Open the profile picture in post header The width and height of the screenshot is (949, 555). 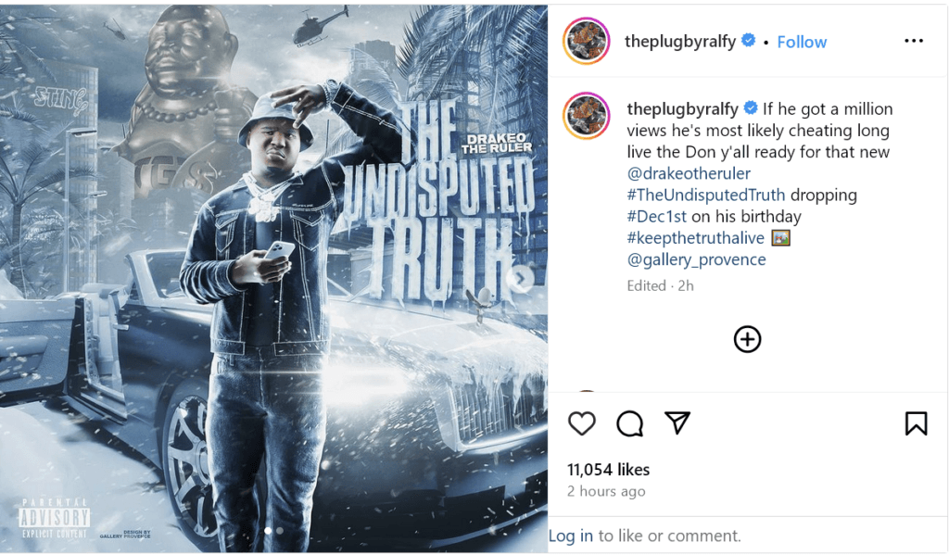(586, 41)
